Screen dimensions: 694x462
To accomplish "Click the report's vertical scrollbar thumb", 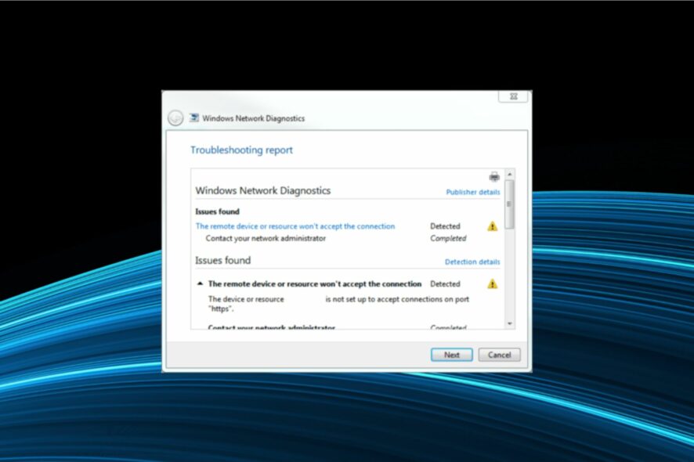I will [509, 204].
